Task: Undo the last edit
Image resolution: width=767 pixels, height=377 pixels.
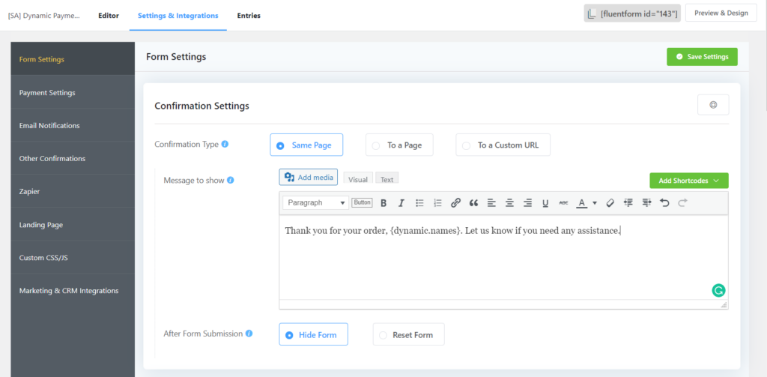Action: point(664,202)
